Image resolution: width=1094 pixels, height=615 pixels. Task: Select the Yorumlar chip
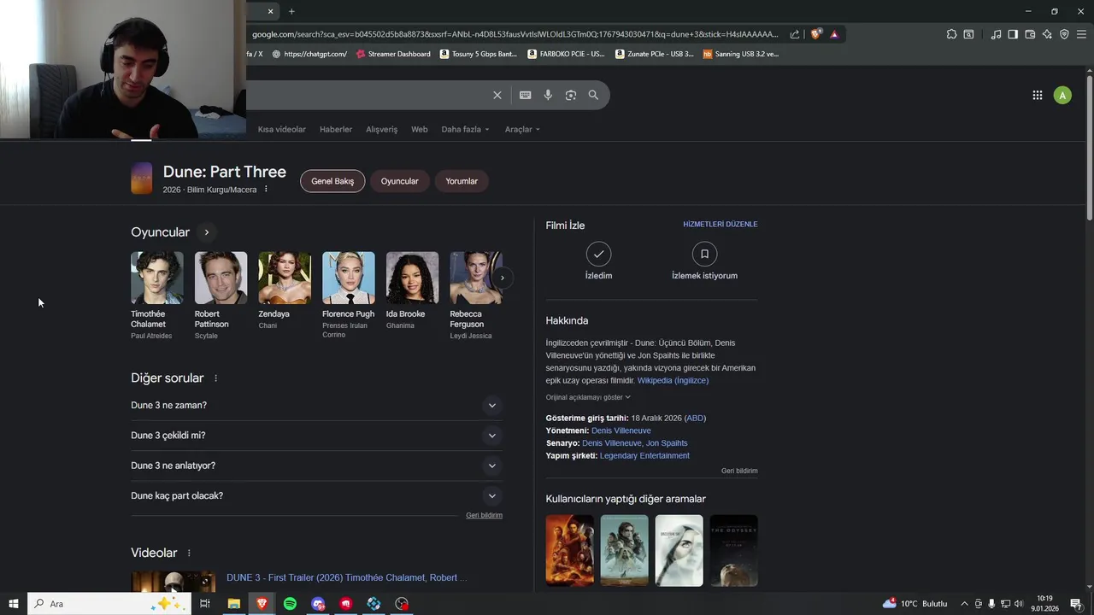pos(462,181)
